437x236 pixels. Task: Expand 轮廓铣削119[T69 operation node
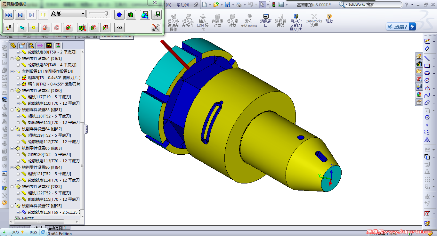(x=18, y=212)
